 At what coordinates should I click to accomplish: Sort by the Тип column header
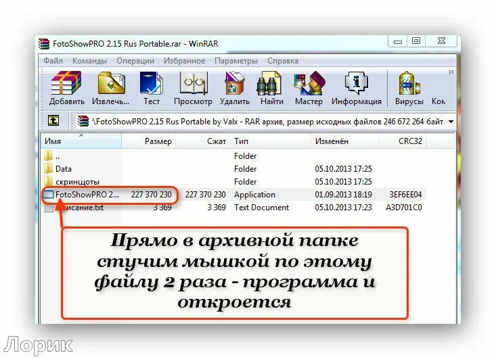271,141
